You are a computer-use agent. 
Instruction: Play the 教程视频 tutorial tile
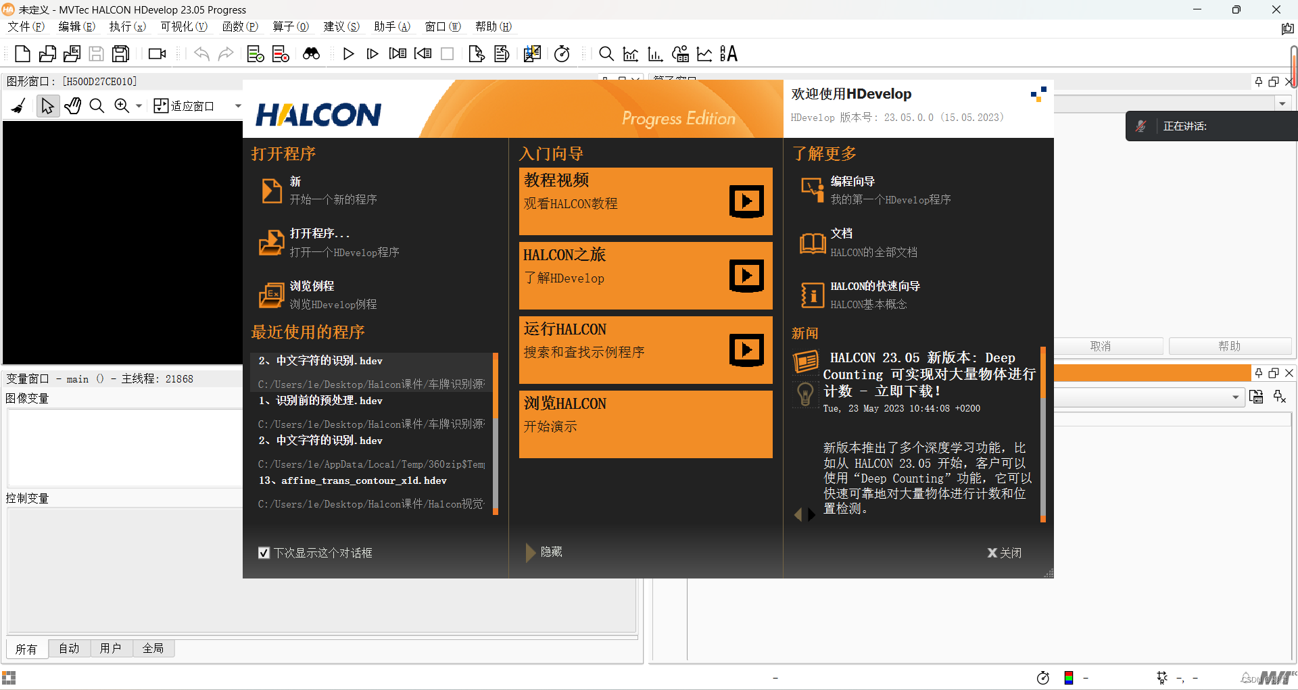click(646, 201)
